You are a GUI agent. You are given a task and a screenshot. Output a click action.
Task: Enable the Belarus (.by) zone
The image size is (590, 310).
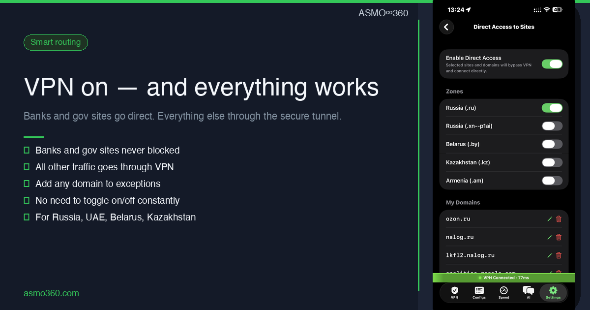click(552, 144)
